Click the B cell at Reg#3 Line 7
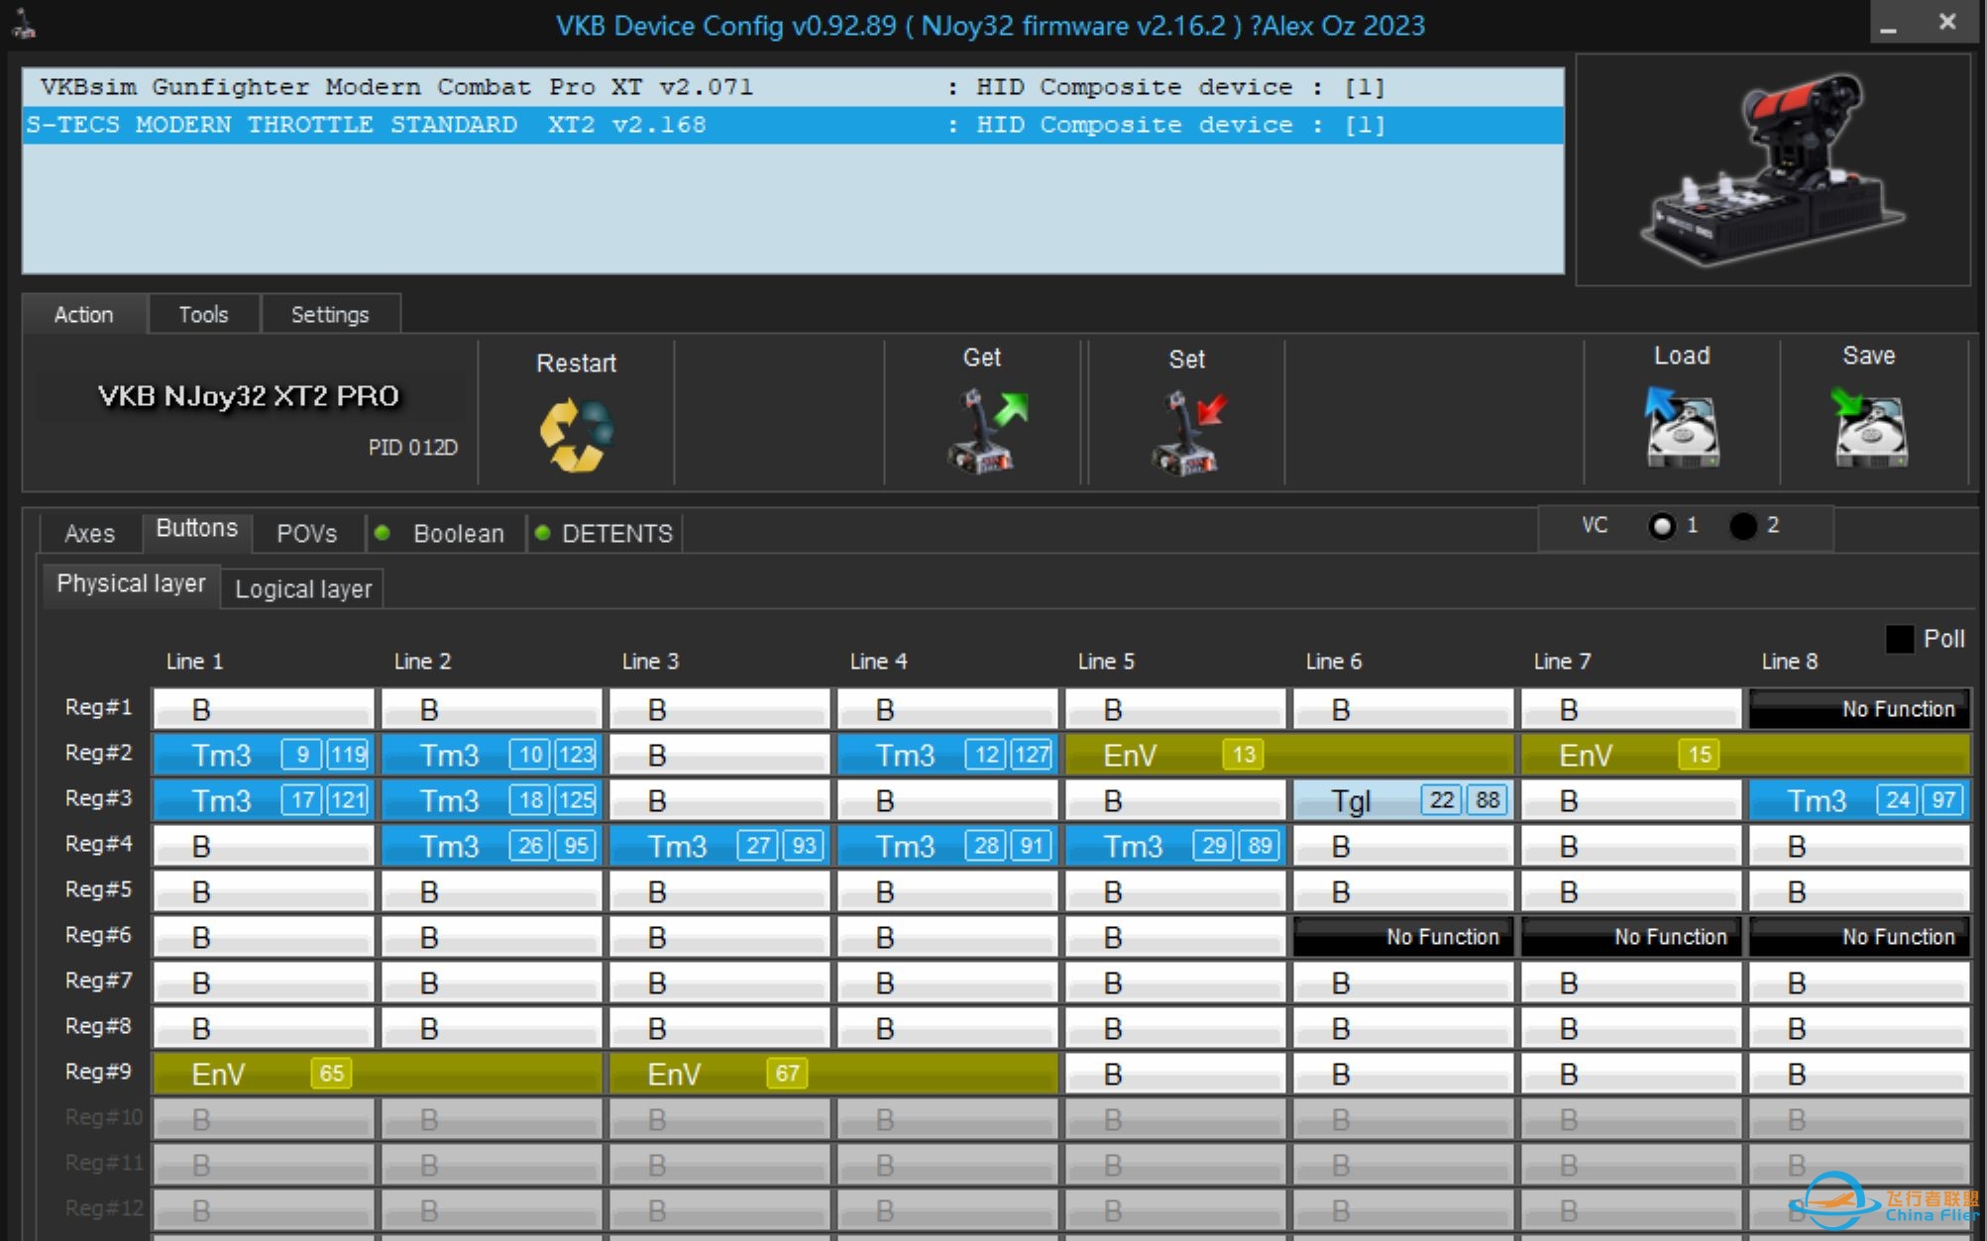Viewport: 1987px width, 1241px height. click(x=1631, y=800)
